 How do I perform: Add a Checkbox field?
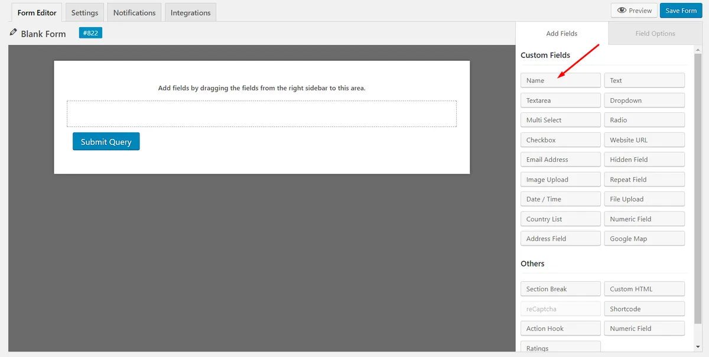[561, 140]
